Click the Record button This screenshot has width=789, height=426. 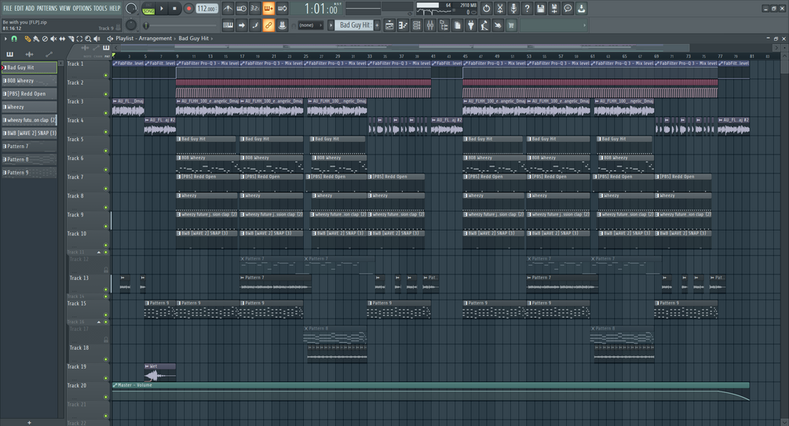(188, 9)
